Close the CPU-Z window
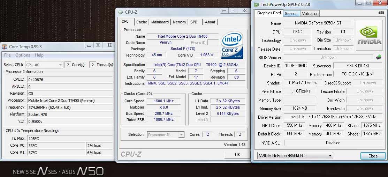This screenshot has width=388, height=177. (244, 11)
